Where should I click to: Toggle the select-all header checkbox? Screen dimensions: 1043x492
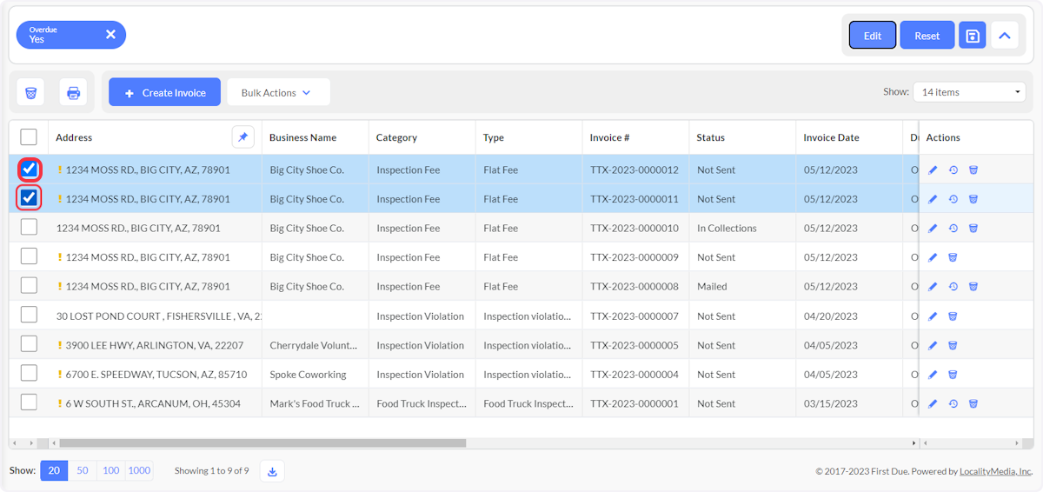click(x=29, y=137)
